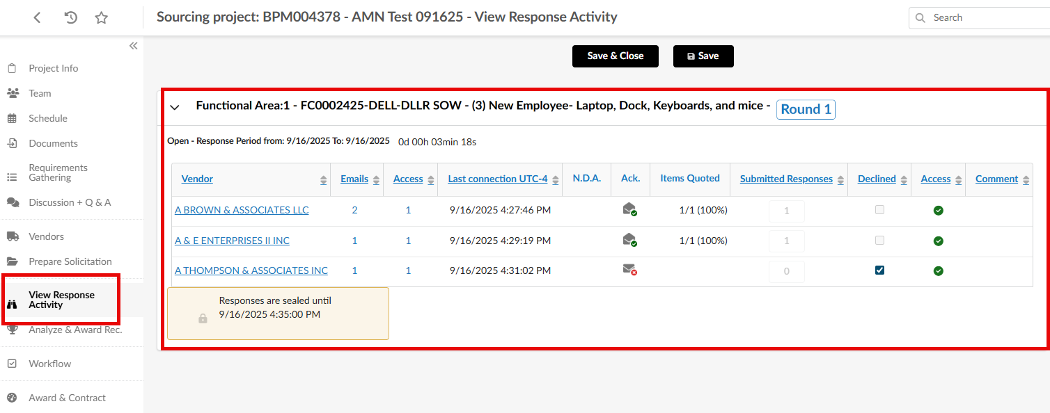Click acknowledgment icon for A BROWN & ASSOCIATES
1050x413 pixels.
pos(629,209)
